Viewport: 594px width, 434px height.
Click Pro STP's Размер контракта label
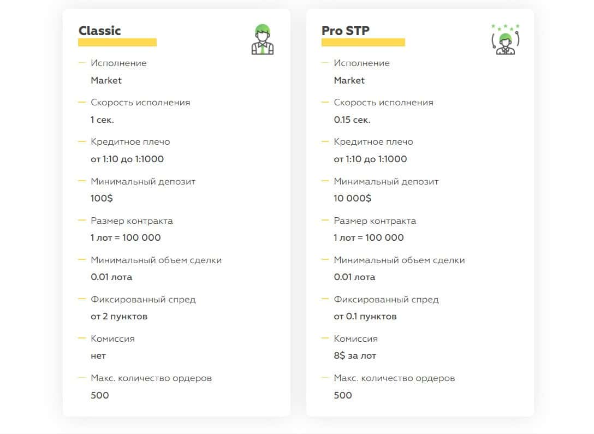click(x=375, y=221)
